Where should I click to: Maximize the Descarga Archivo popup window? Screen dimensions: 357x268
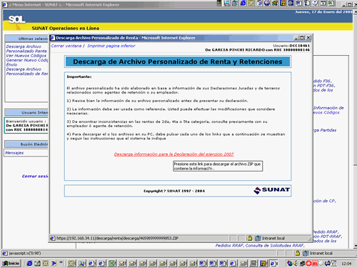pos(302,38)
